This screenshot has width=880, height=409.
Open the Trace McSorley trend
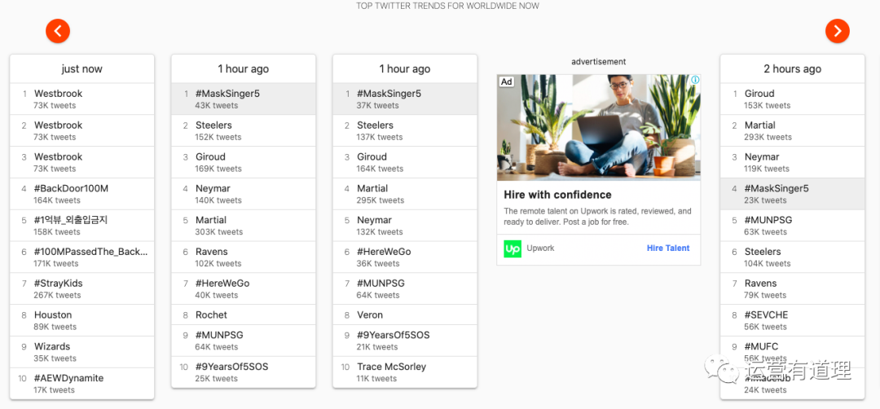point(391,367)
